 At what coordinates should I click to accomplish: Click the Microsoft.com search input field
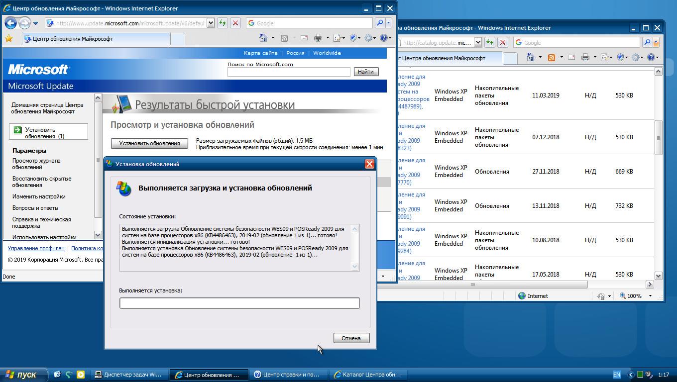[x=289, y=72]
